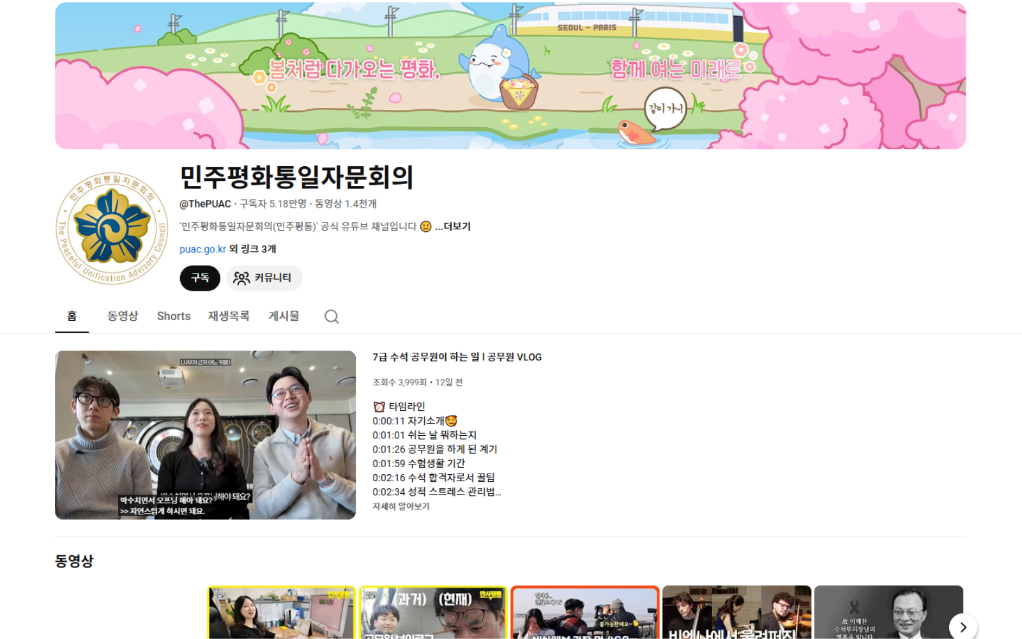
Task: Play the featured video with three people
Action: pos(205,435)
